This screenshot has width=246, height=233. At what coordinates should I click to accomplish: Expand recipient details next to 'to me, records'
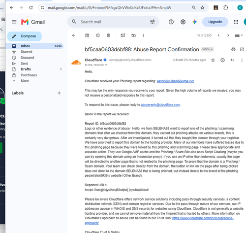click(x=106, y=65)
